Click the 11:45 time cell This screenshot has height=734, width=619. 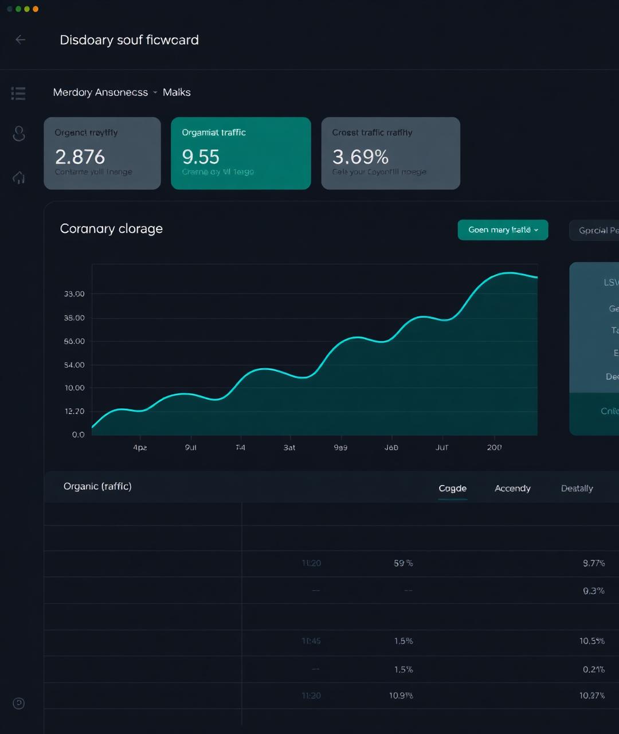(x=311, y=641)
